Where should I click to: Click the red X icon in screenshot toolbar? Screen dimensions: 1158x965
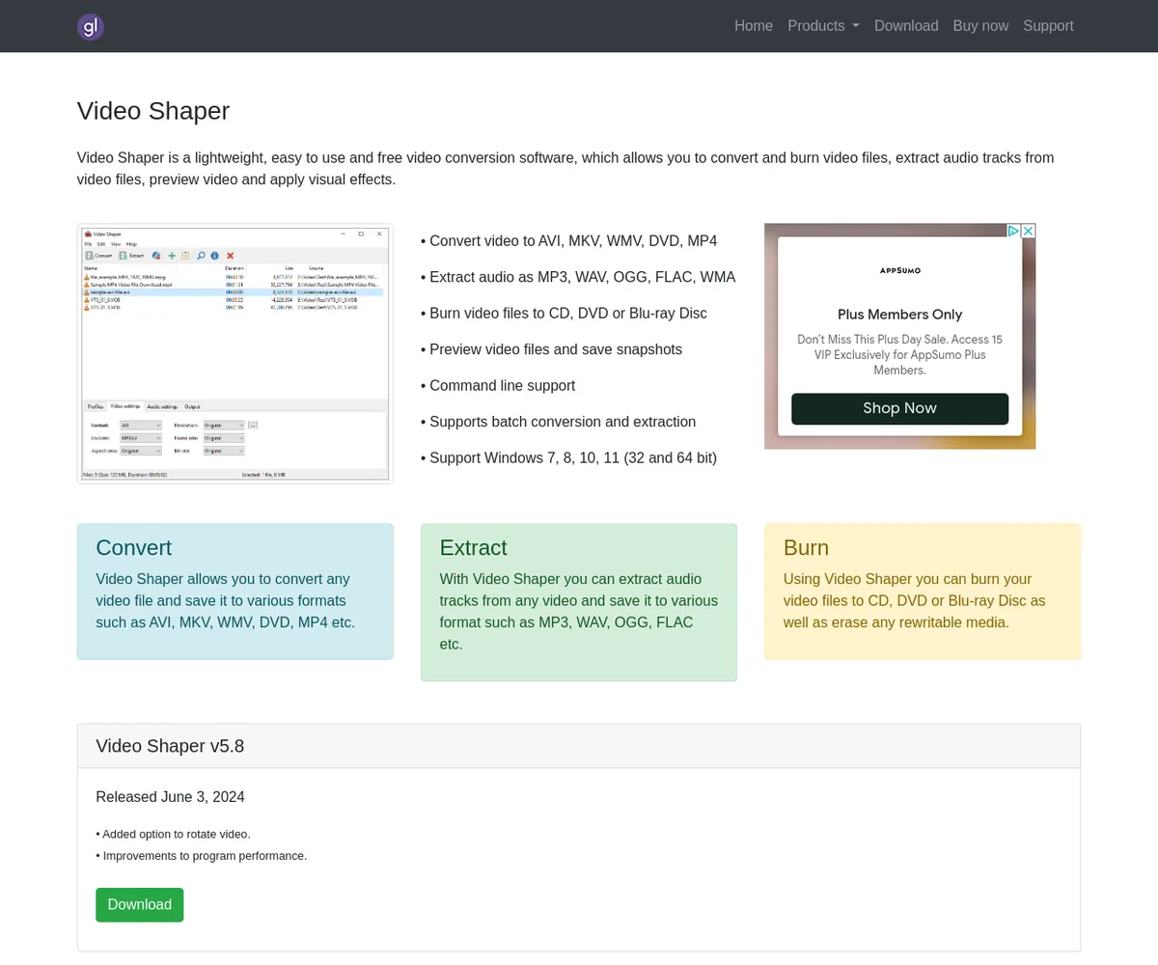point(230,256)
